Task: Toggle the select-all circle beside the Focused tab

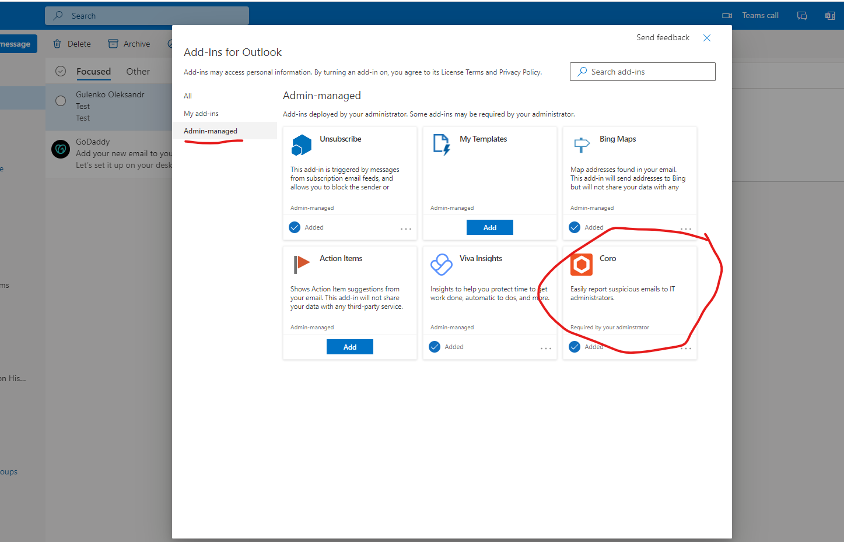Action: point(61,71)
